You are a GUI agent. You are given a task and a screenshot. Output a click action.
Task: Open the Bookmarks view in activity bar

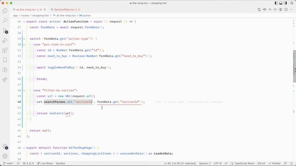pyautogui.click(x=5, y=60)
